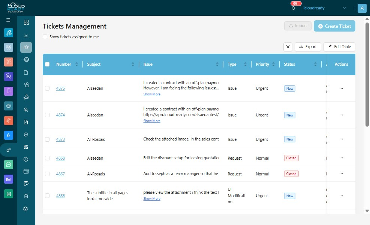Open the hamburger menu icon
This screenshot has width=370, height=225.
[8, 20]
